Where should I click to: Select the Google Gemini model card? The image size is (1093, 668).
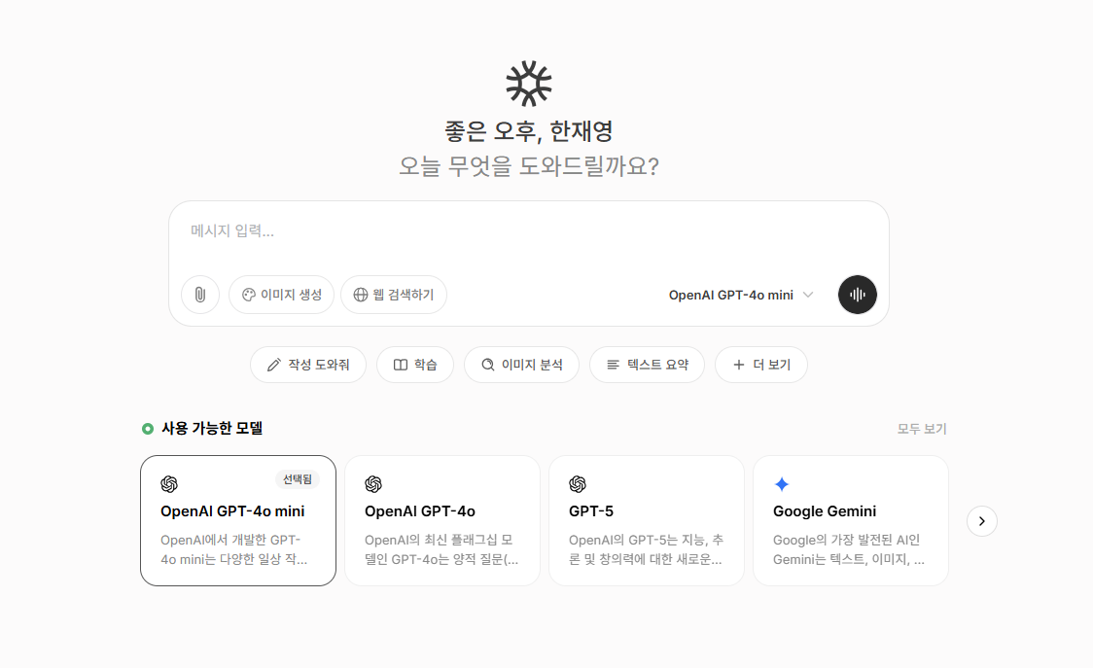(x=851, y=521)
